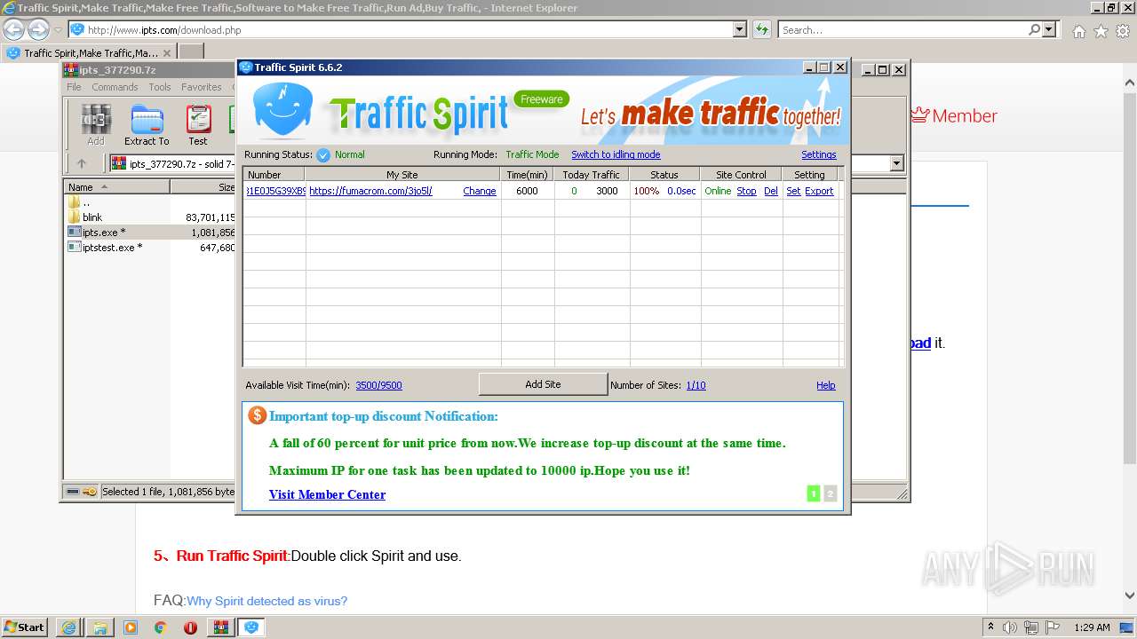Click the IE address bar URL
1137x639 pixels.
coord(164,30)
